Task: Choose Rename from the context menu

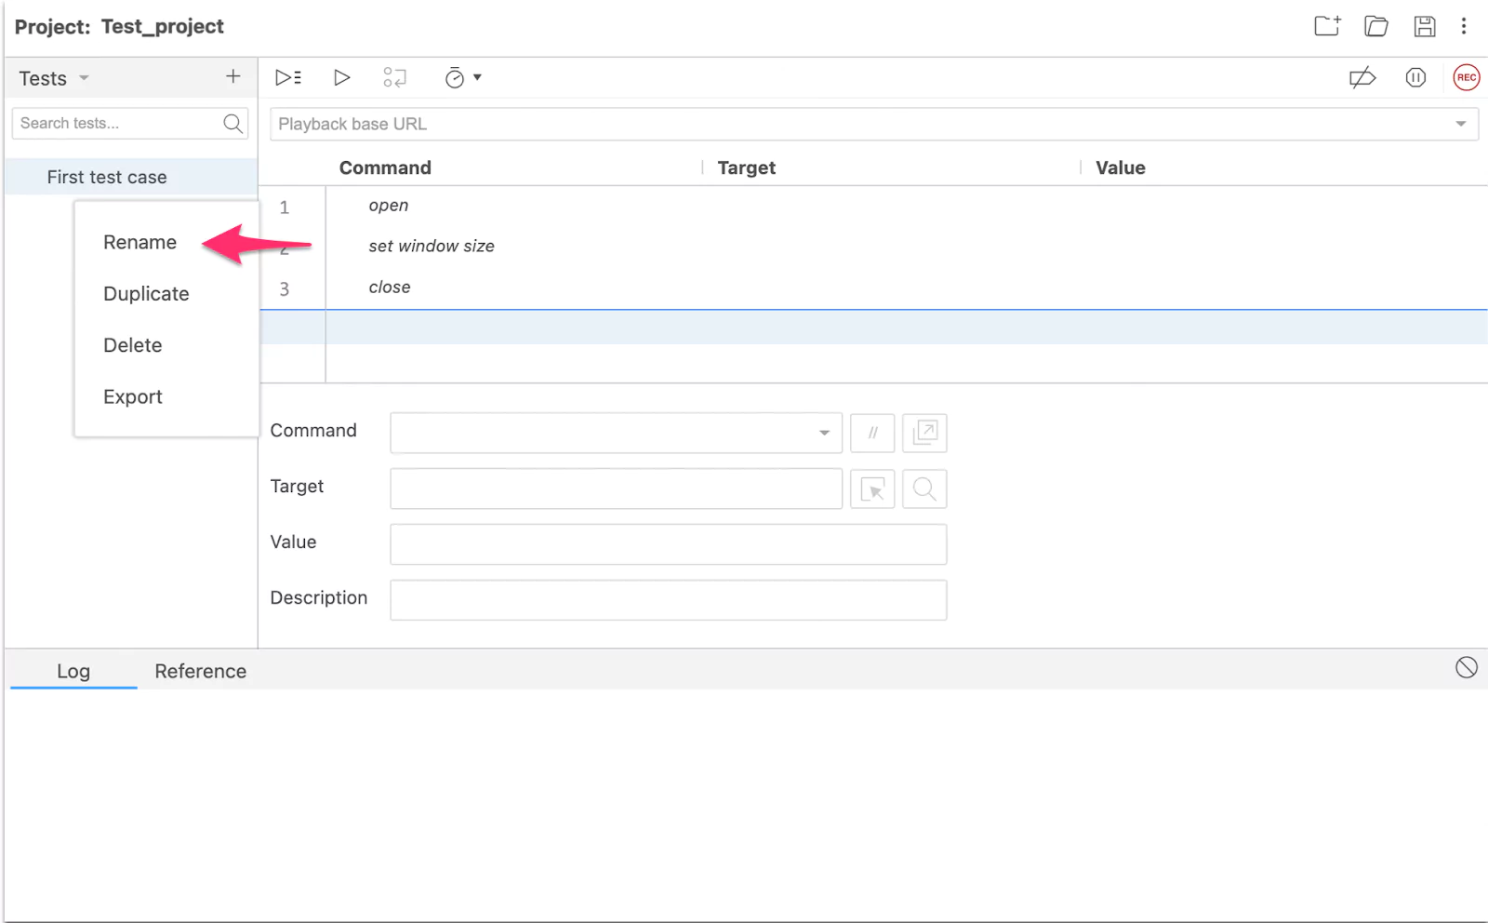Action: 139,243
